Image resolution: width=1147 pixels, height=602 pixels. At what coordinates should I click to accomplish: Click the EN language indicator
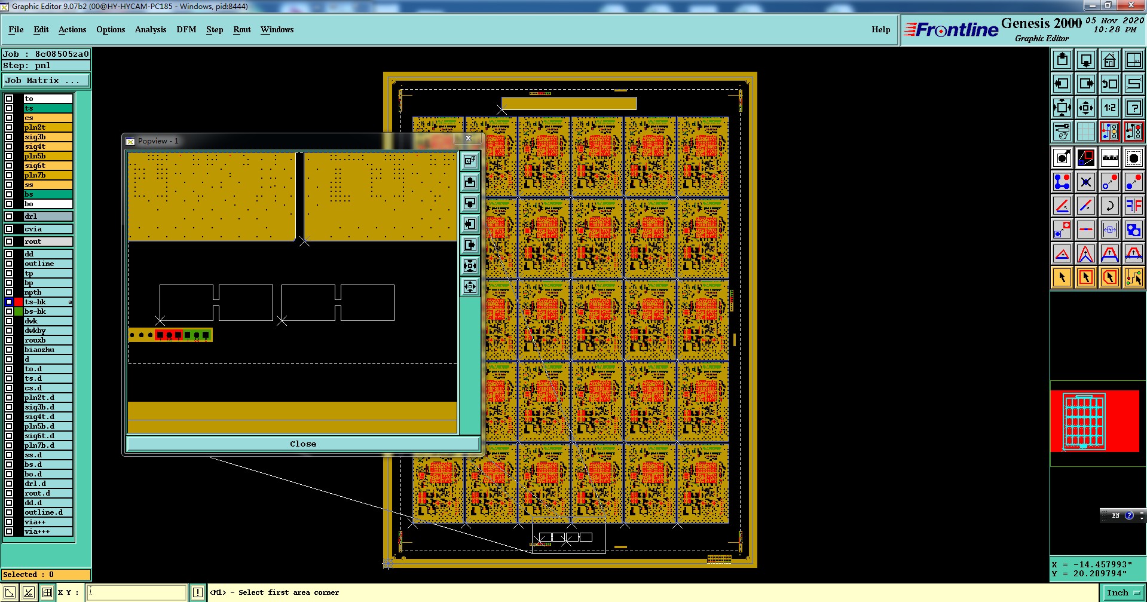point(1115,515)
